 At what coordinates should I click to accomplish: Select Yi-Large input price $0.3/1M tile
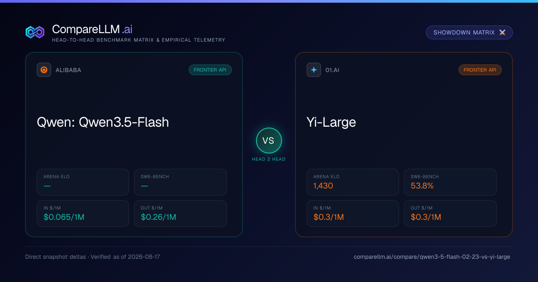click(x=353, y=214)
